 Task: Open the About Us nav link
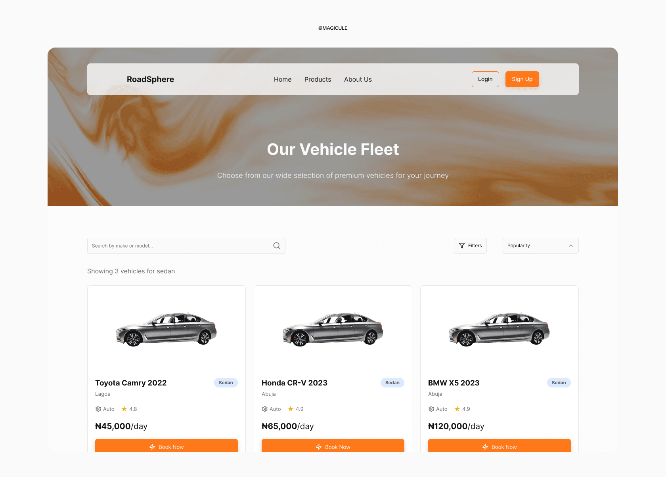[x=358, y=79]
